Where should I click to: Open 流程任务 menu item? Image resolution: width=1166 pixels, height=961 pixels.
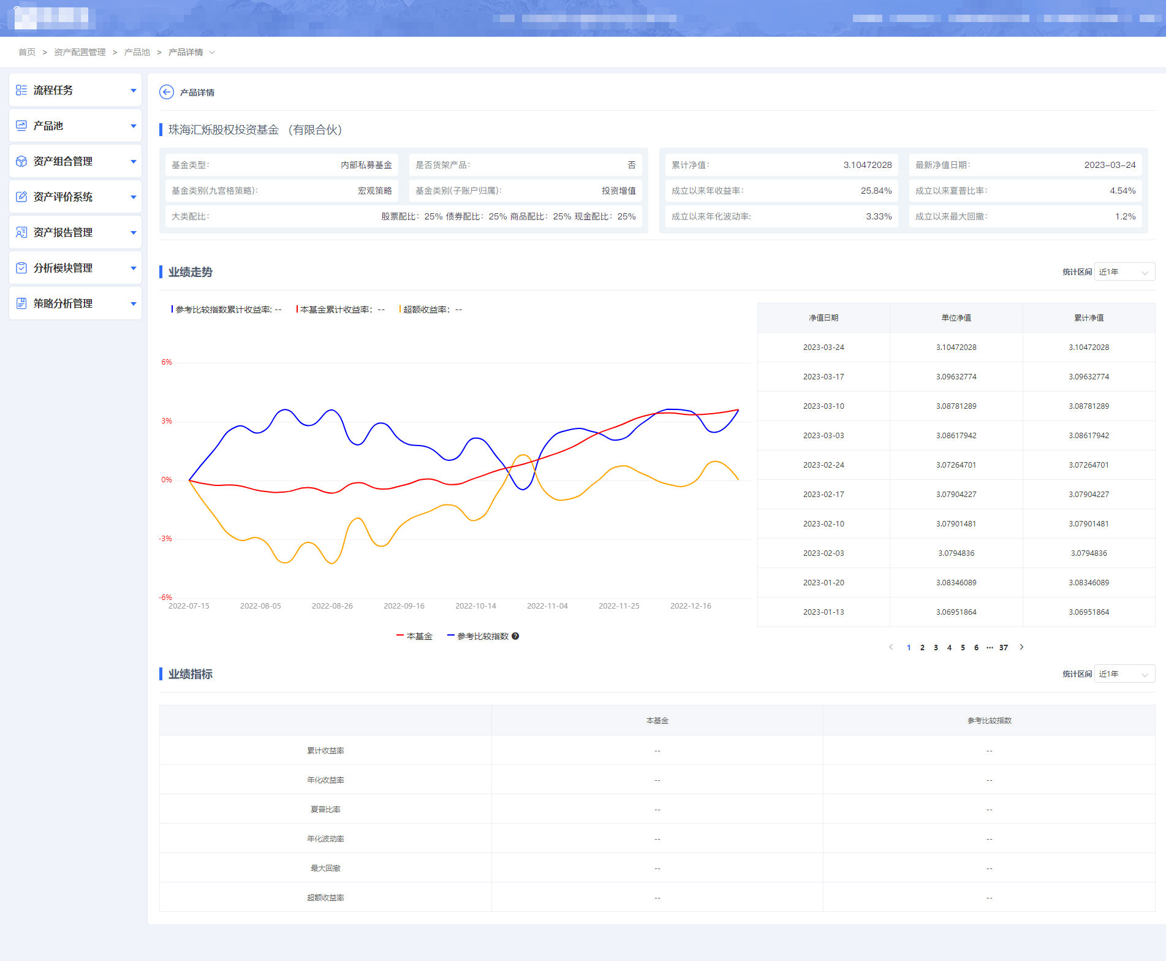pyautogui.click(x=75, y=90)
